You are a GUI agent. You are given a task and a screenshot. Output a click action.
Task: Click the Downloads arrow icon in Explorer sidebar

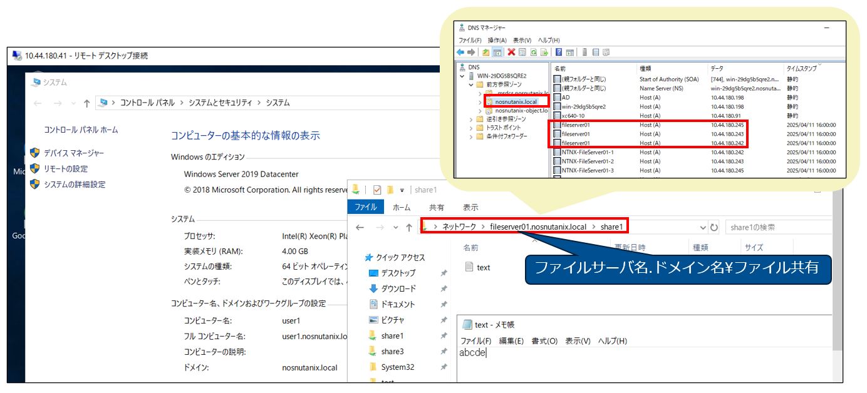373,288
